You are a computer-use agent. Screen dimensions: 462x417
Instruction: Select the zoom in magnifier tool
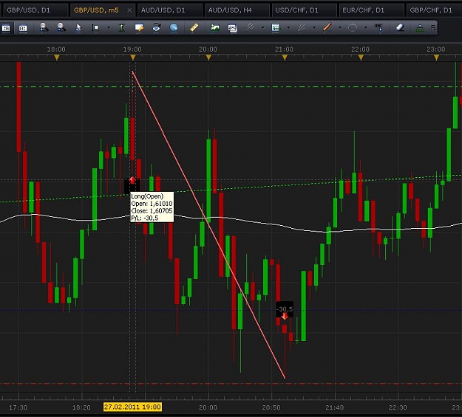pos(44,27)
